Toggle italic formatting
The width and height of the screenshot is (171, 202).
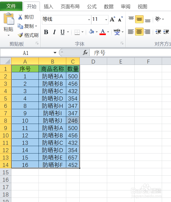[54, 32]
